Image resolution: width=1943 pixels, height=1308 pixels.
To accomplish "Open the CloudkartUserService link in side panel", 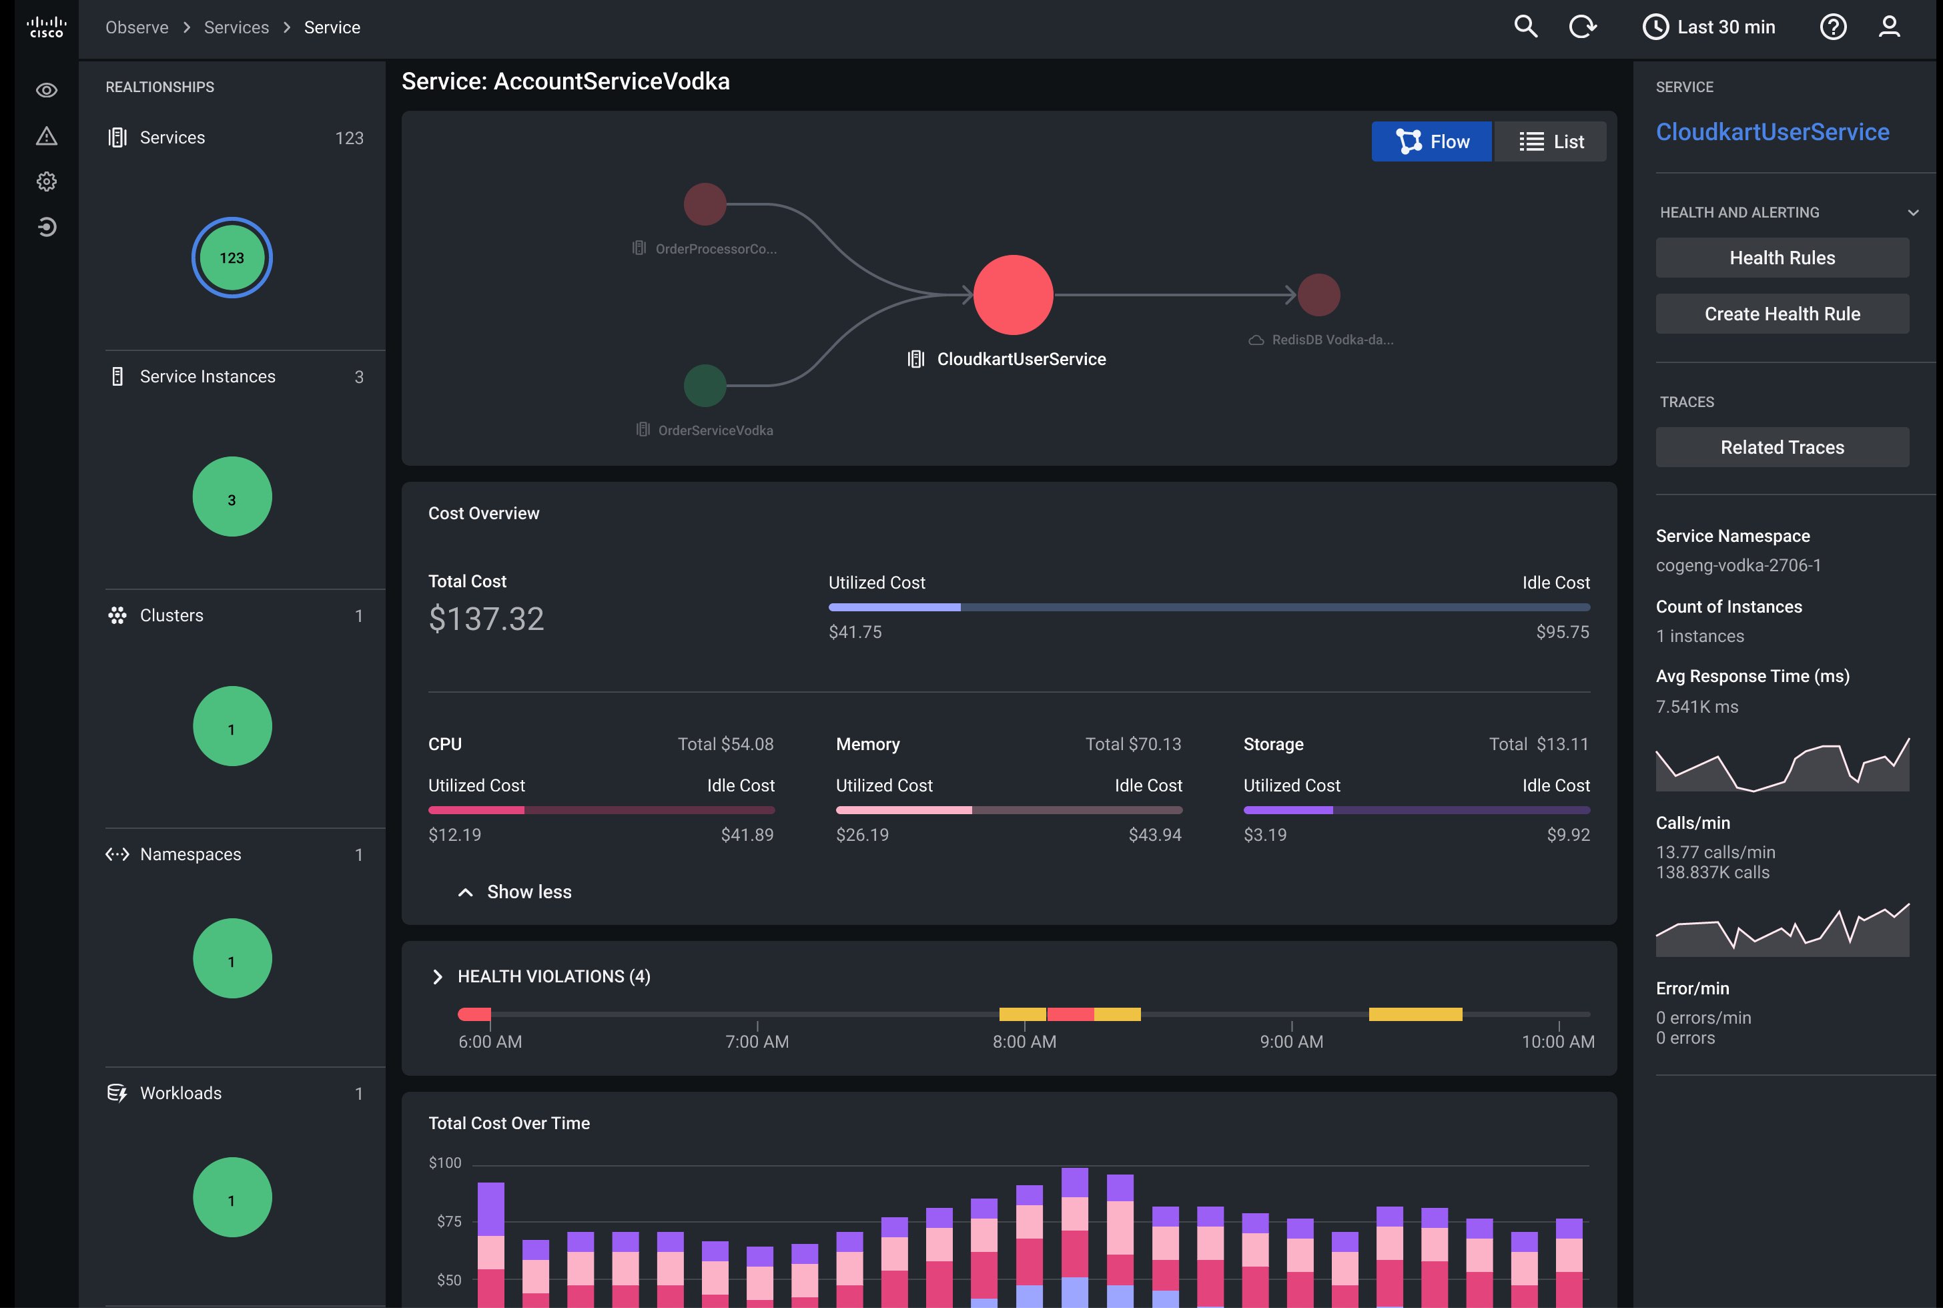I will 1772,132.
